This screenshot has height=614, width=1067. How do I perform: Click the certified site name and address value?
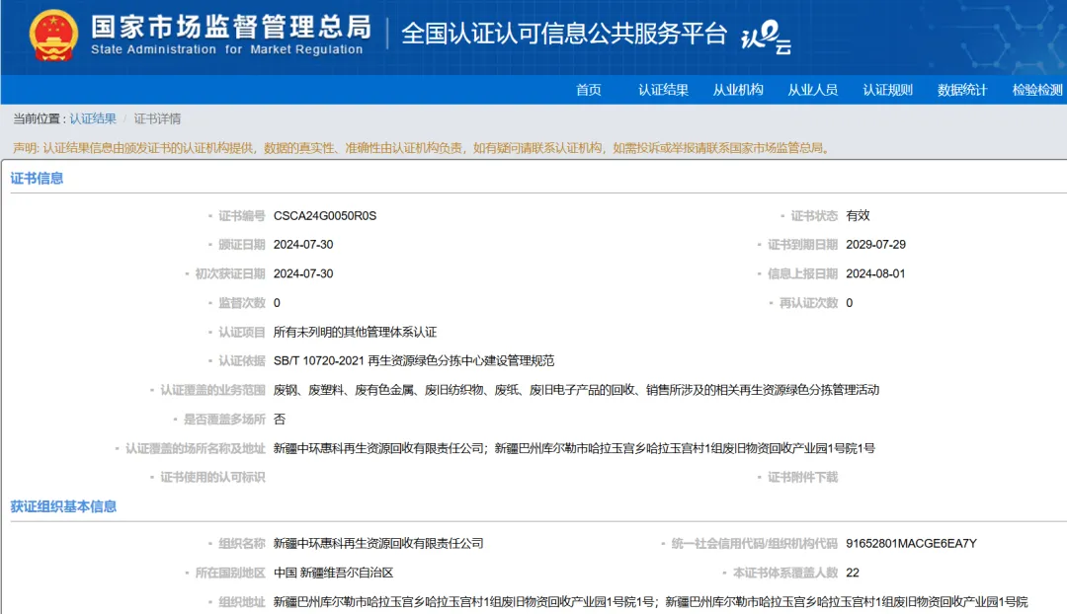coord(574,449)
